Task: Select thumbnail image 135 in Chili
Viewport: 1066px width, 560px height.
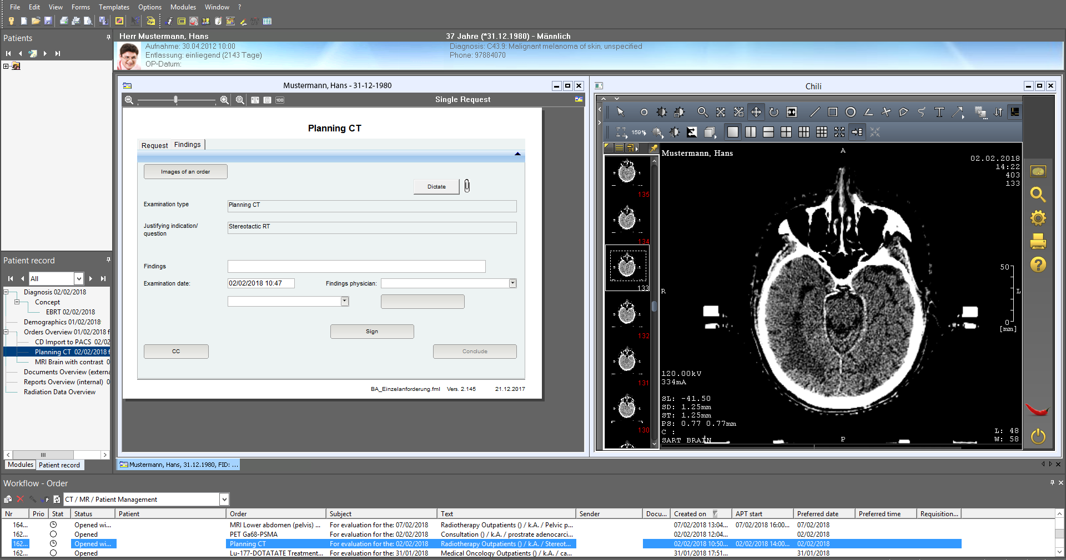Action: [x=627, y=175]
